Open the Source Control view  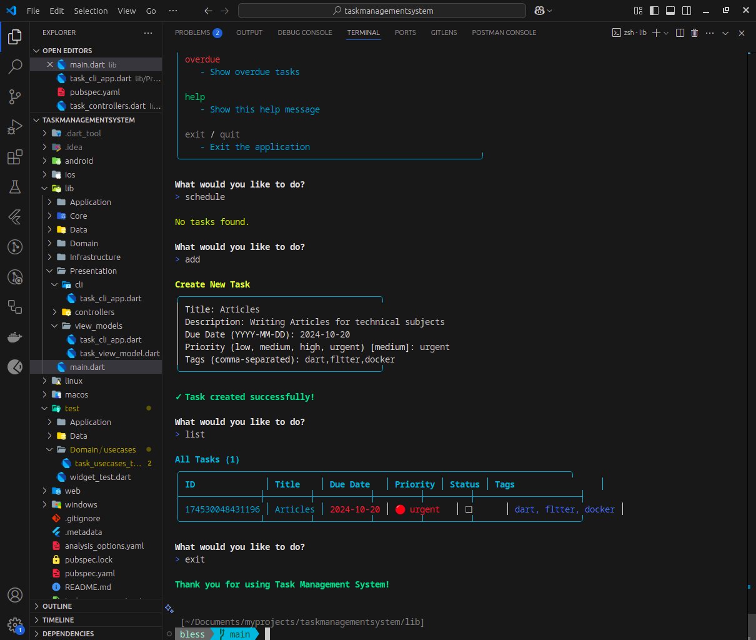coord(14,96)
